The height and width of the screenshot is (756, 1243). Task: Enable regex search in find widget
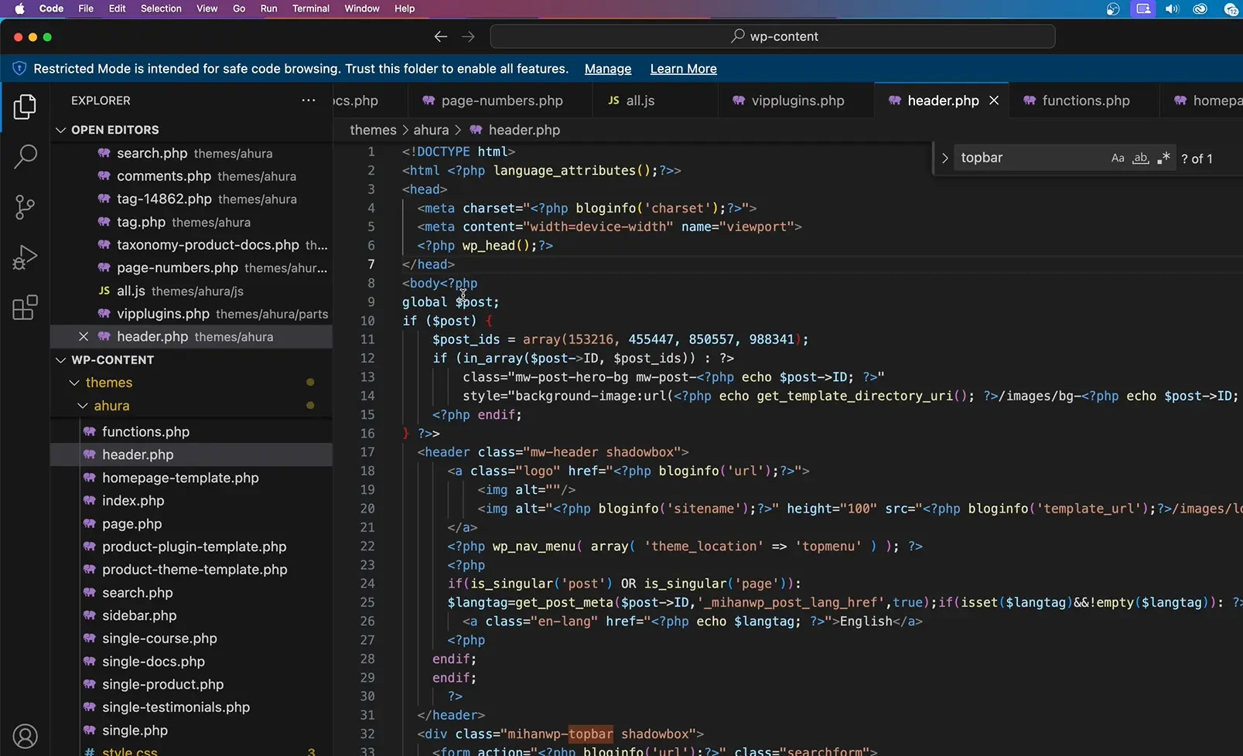pos(1163,158)
